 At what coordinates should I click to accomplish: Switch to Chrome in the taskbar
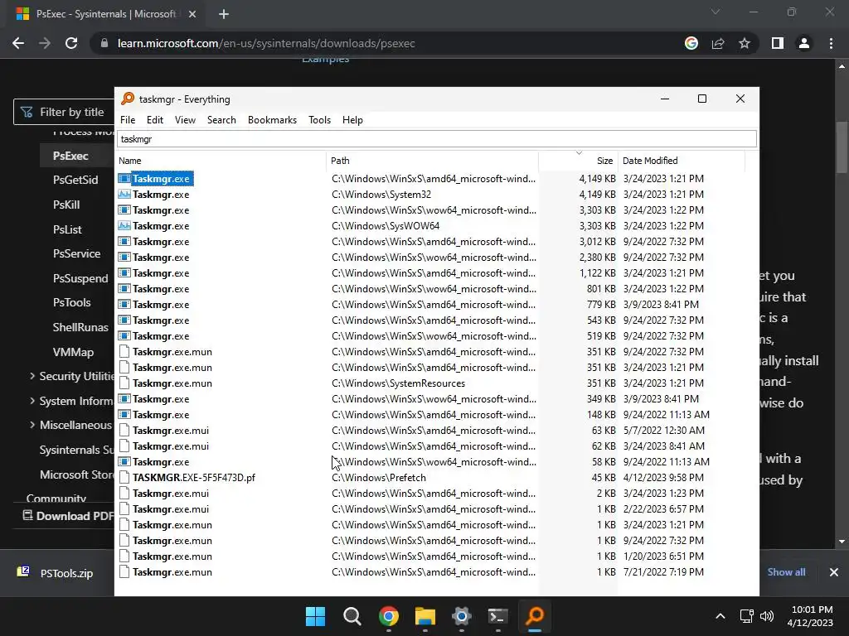point(389,616)
